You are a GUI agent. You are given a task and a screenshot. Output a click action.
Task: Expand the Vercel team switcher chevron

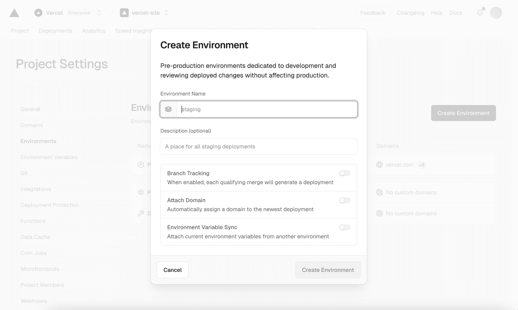[99, 13]
